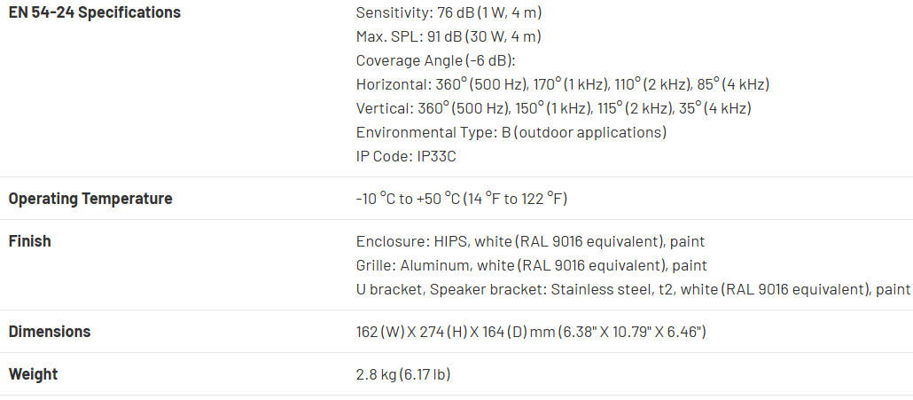Click the Operating Temperature heading
Viewport: 913px width, 400px height.
pyautogui.click(x=90, y=199)
